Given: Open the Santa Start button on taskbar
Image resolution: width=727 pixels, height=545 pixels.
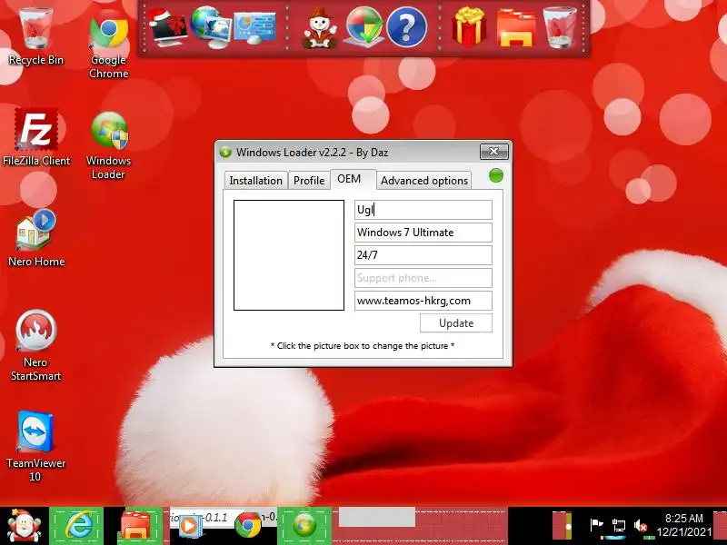Looking at the screenshot, I should coord(25,526).
